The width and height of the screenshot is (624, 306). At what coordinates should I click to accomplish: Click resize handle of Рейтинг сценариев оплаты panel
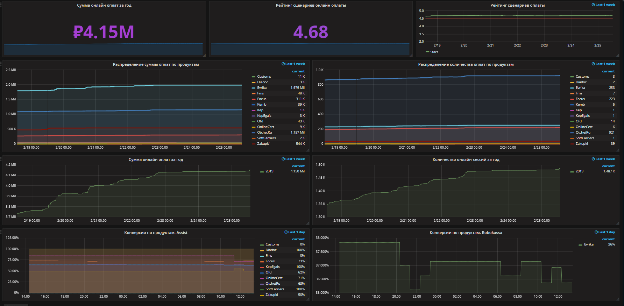click(618, 55)
